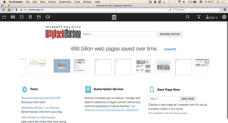Open the View menu
This screenshot has height=123, width=228.
point(42,2)
